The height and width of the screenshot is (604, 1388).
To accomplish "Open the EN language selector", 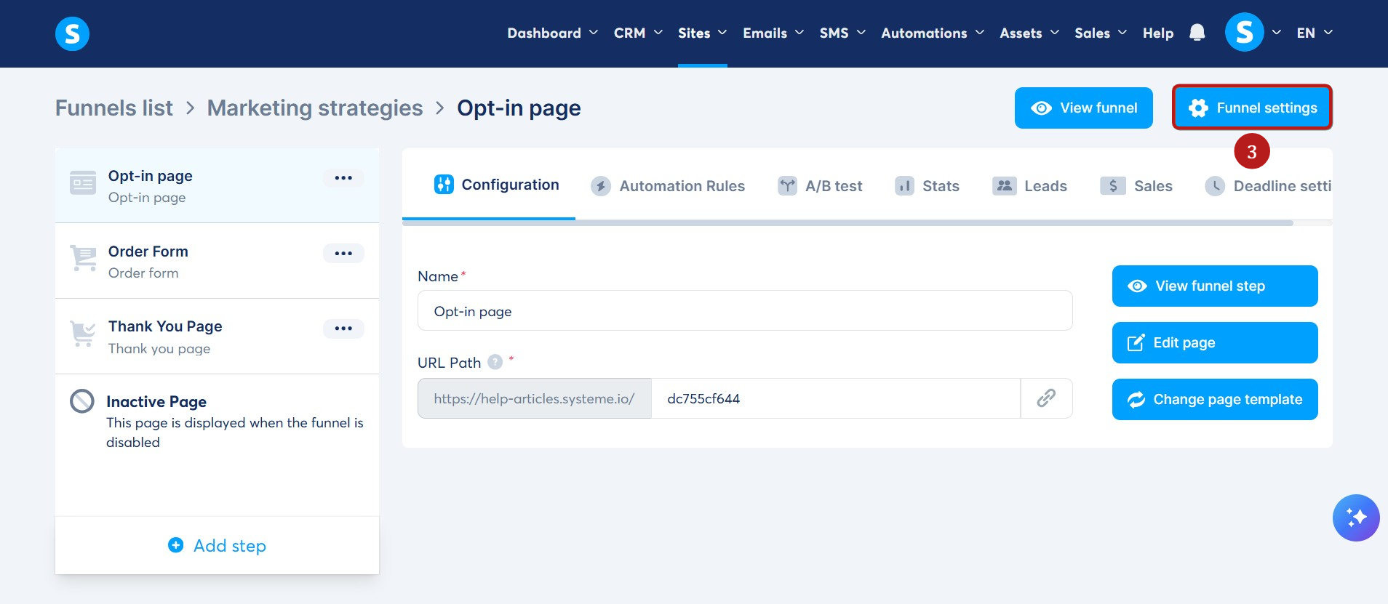I will tap(1315, 33).
